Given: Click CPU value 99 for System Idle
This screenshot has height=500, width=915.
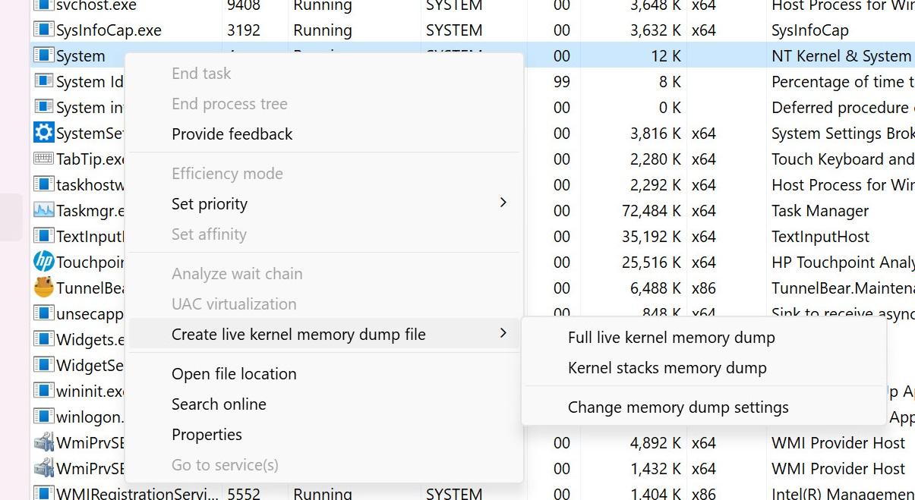Looking at the screenshot, I should tap(562, 81).
